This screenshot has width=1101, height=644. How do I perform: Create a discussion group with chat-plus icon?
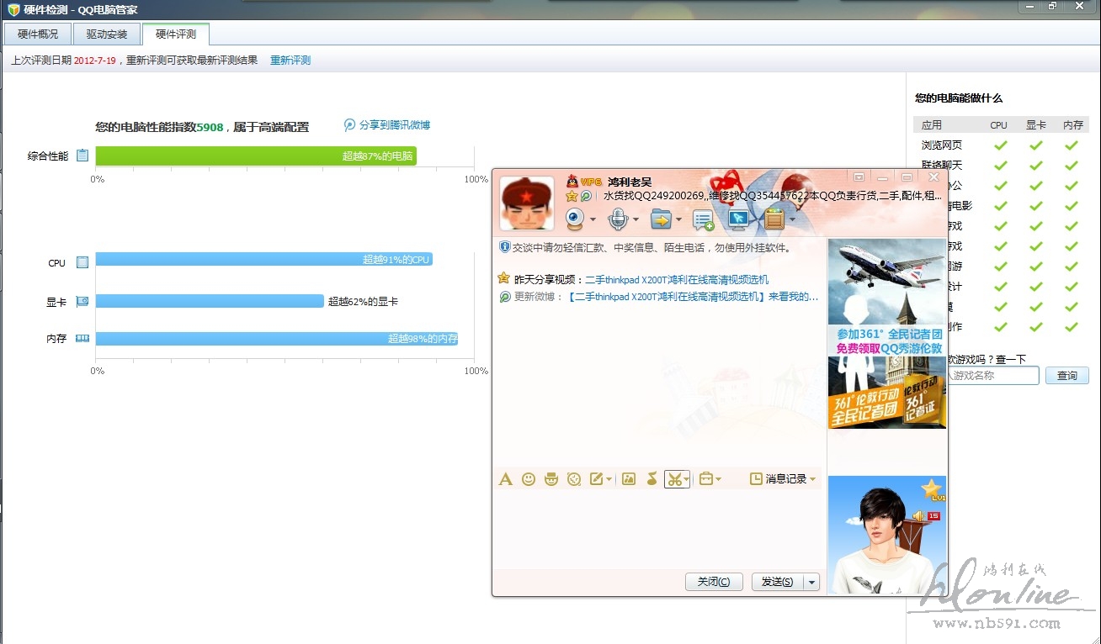(703, 220)
